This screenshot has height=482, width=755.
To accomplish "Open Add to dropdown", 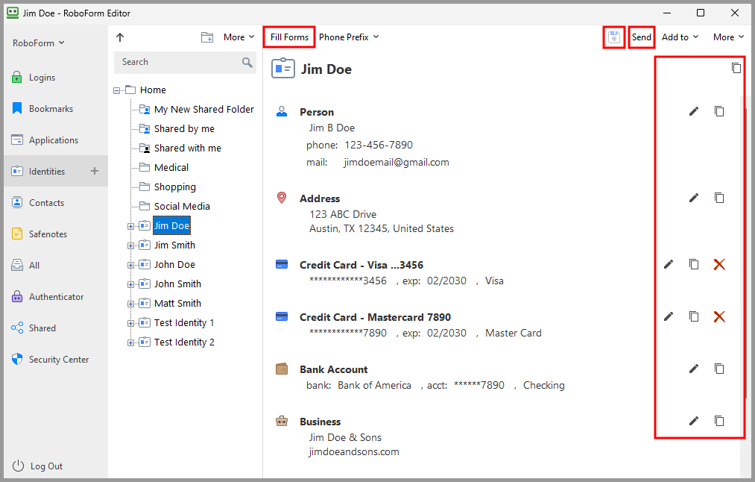I will click(x=680, y=37).
